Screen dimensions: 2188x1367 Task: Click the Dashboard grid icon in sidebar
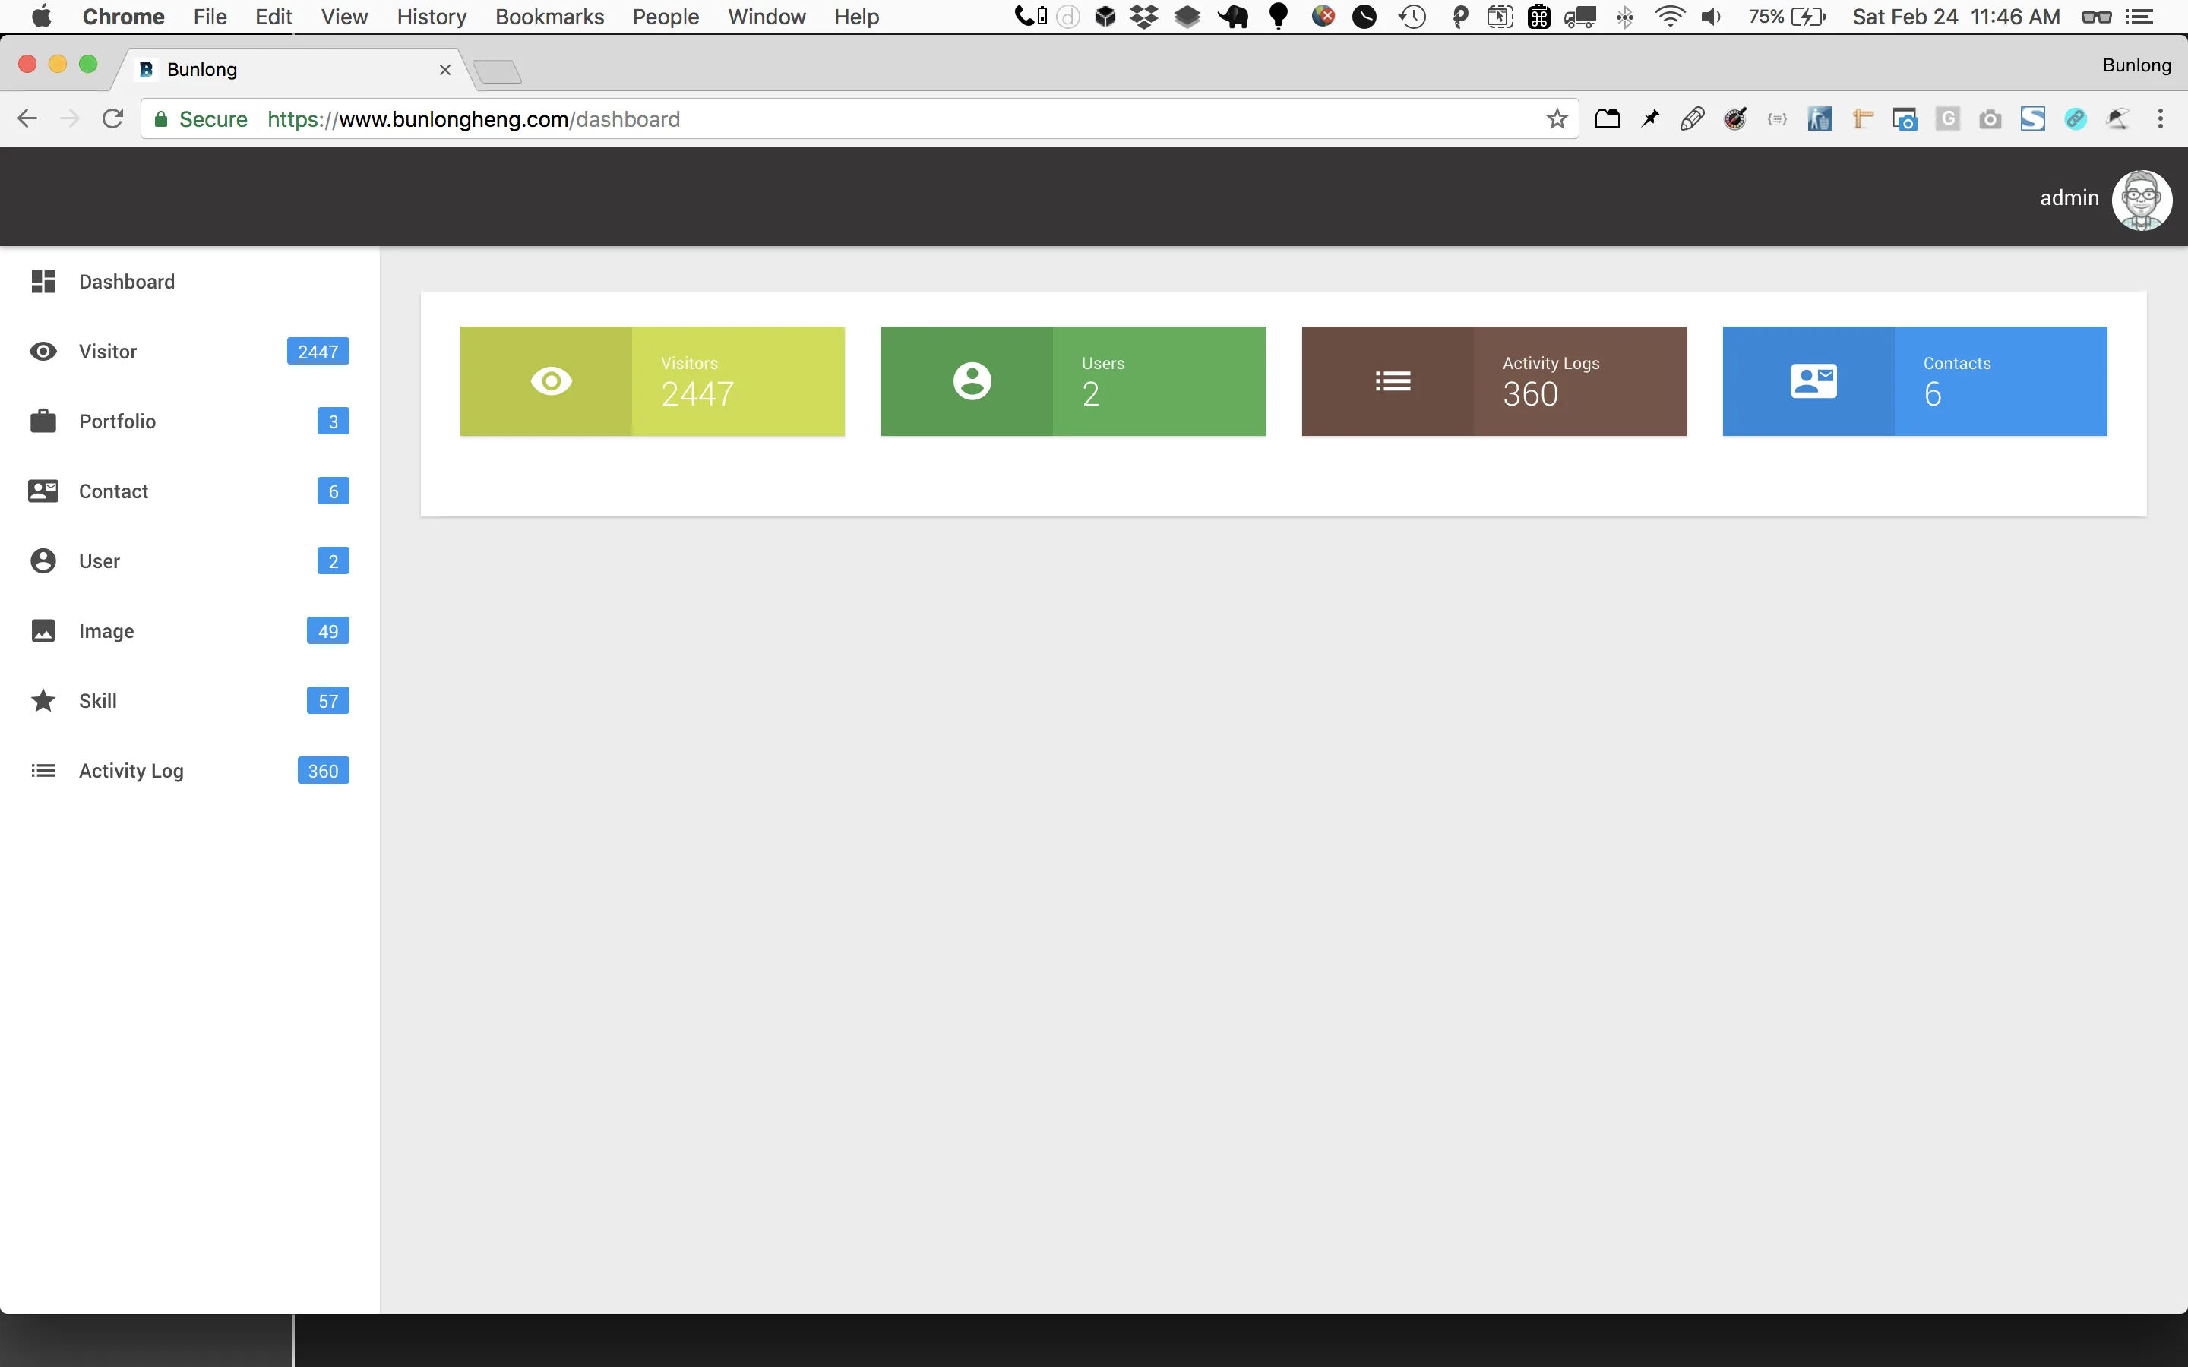coord(43,281)
